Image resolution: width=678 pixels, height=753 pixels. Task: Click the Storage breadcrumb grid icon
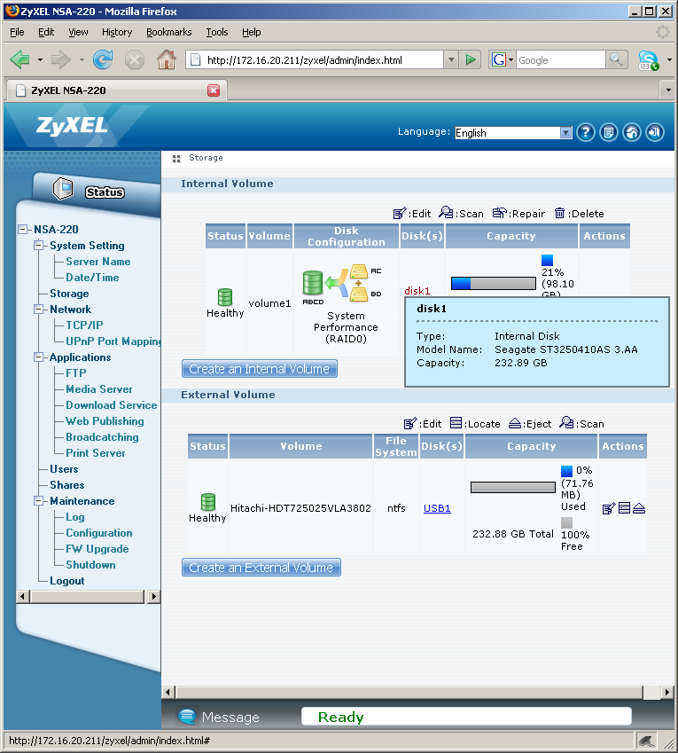[176, 159]
